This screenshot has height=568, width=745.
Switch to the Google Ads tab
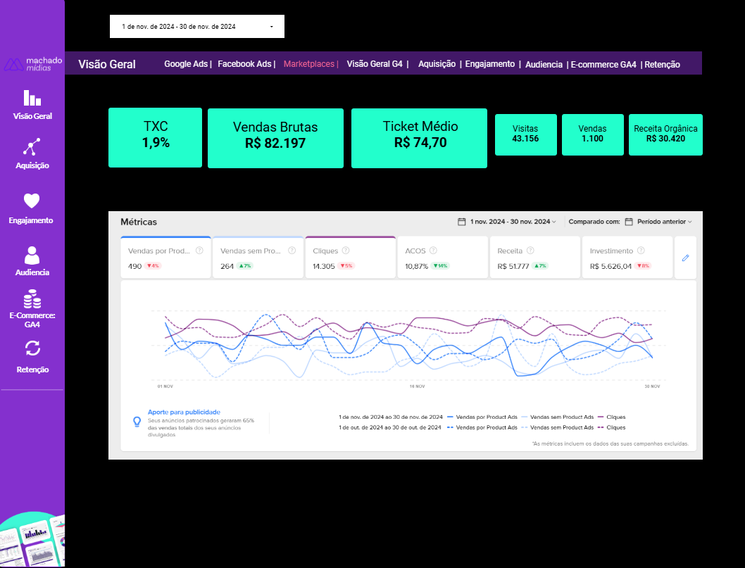(x=186, y=64)
